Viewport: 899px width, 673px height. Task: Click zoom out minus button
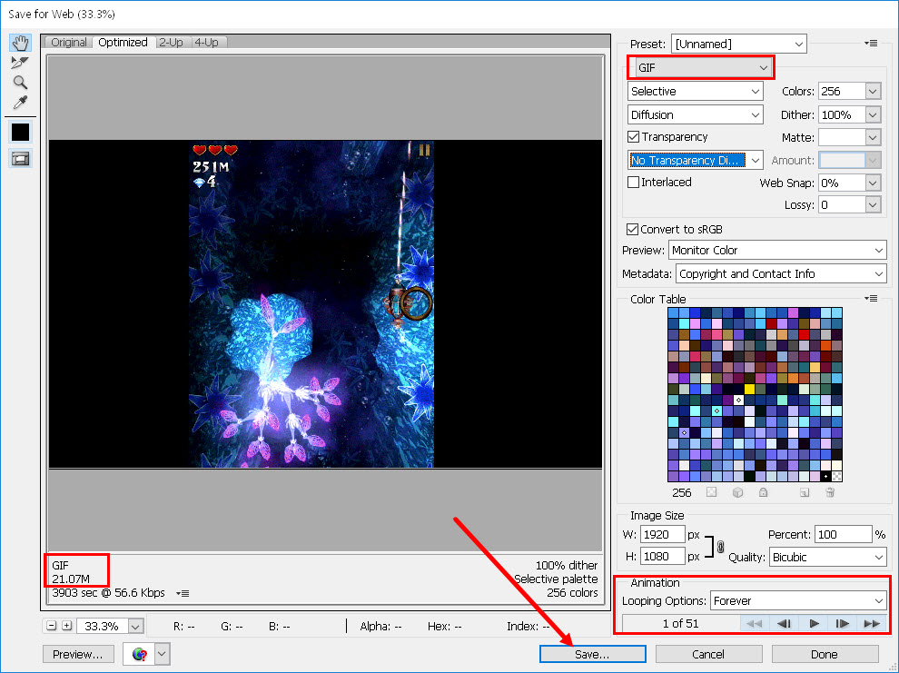coord(52,626)
